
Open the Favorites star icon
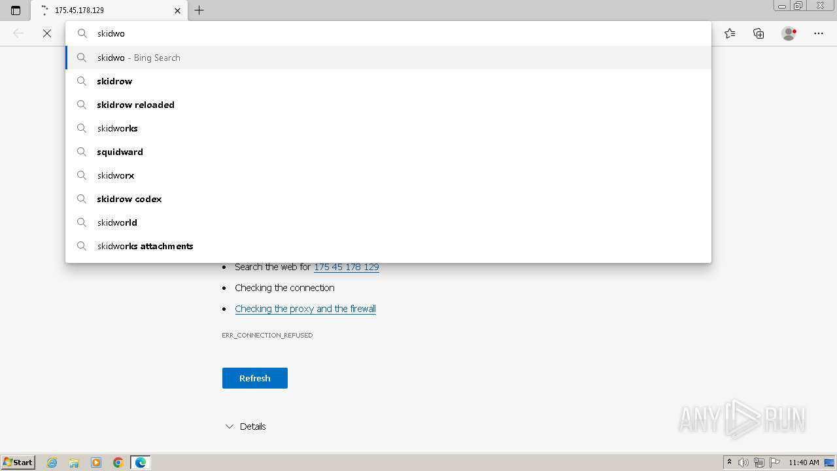pyautogui.click(x=730, y=33)
